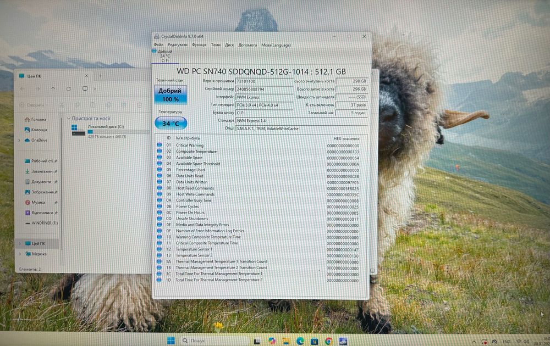Open the Теми menu
This screenshot has width=550, height=346.
click(x=216, y=45)
